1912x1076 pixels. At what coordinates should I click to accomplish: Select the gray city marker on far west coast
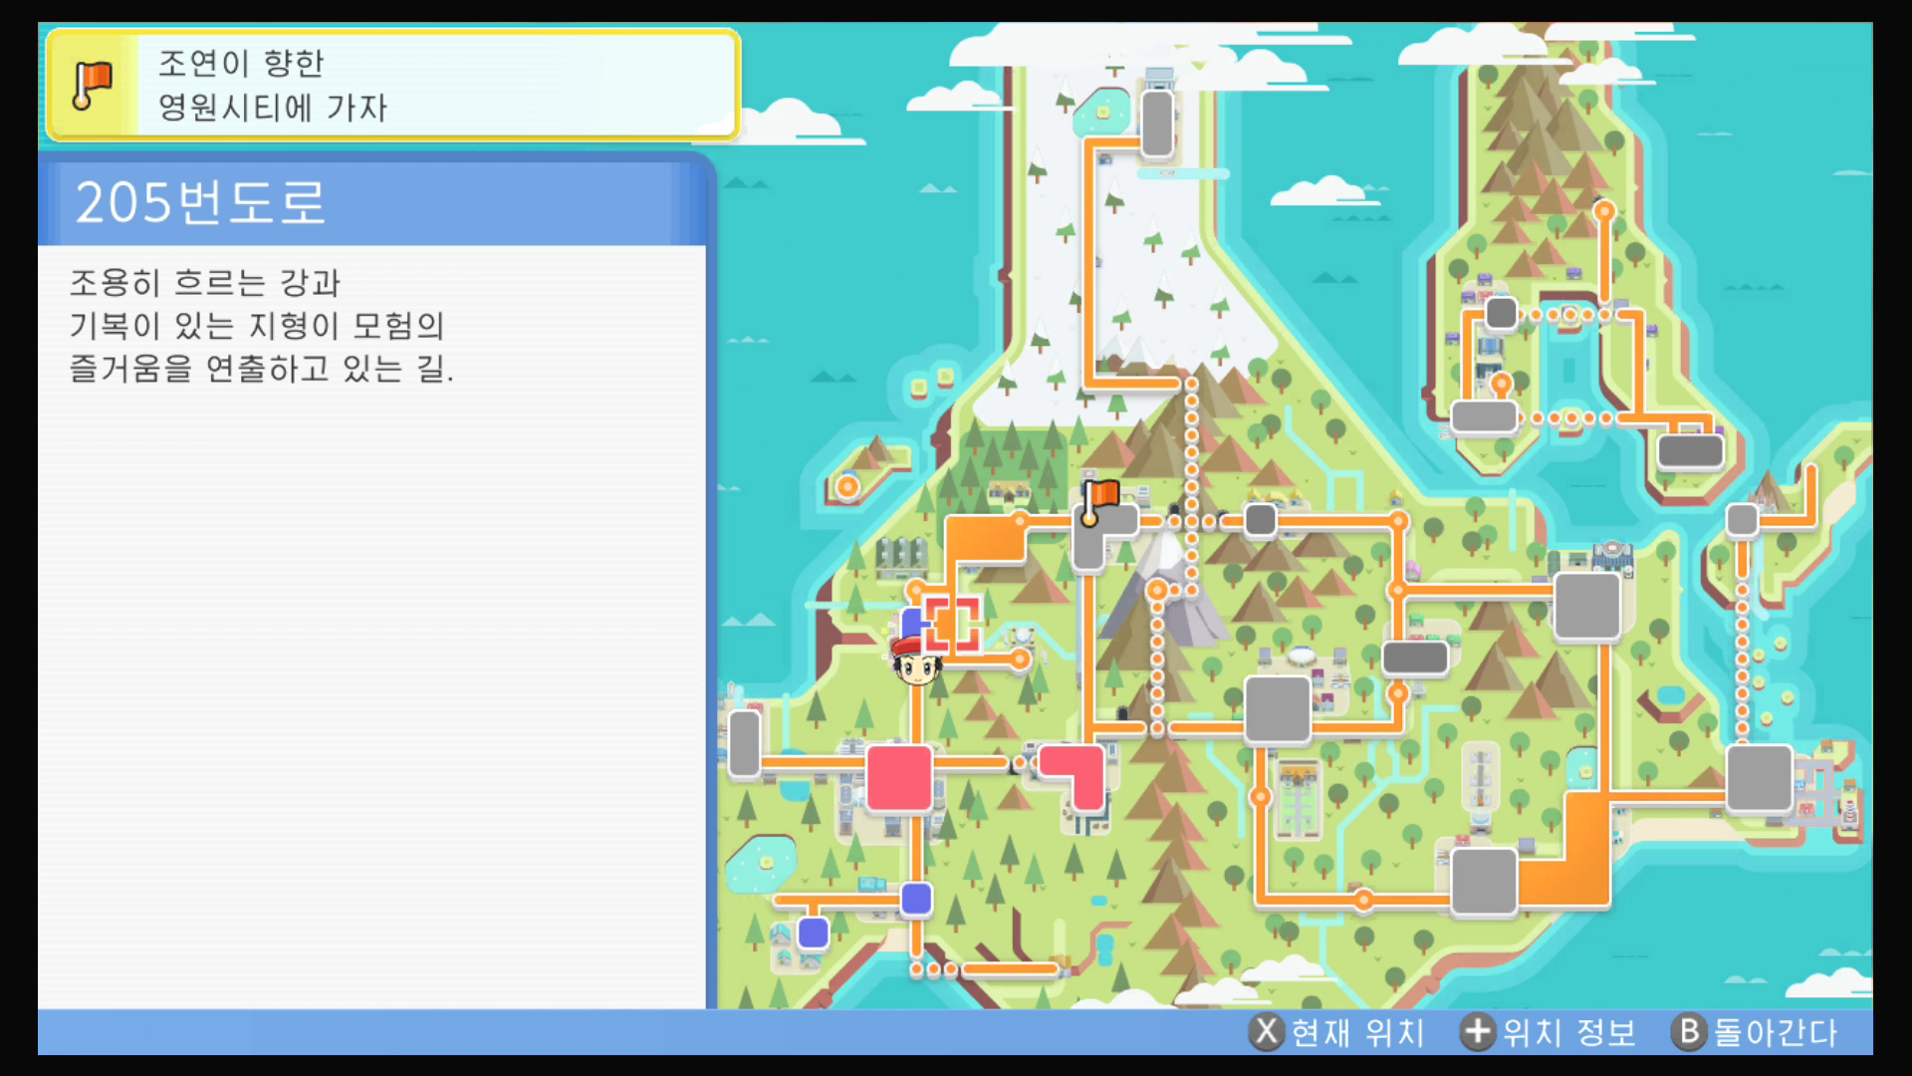pyautogui.click(x=744, y=743)
